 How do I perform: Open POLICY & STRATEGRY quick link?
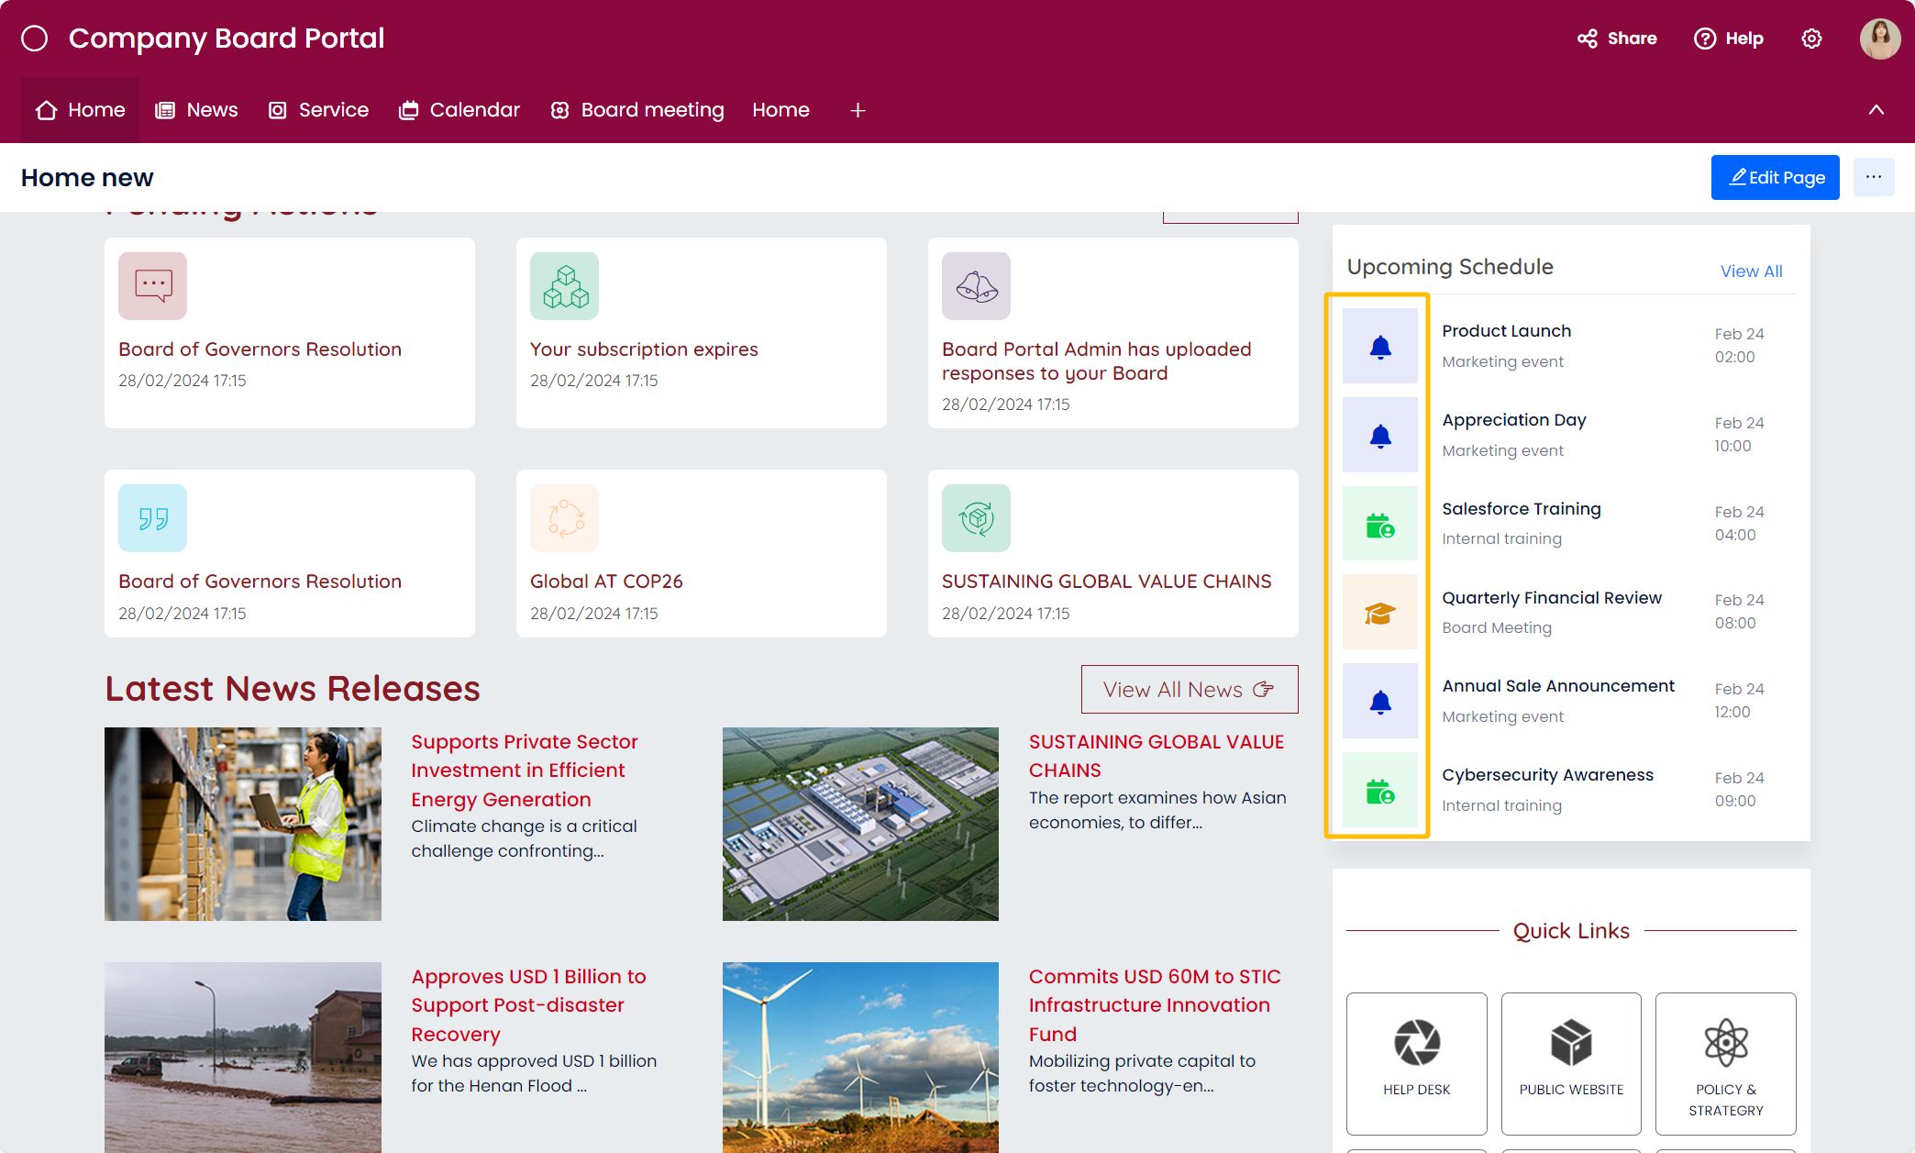point(1726,1064)
